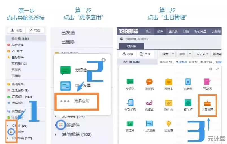
Task: Open the dropdown arrow beside 删除
Action: pyautogui.click(x=190, y=54)
